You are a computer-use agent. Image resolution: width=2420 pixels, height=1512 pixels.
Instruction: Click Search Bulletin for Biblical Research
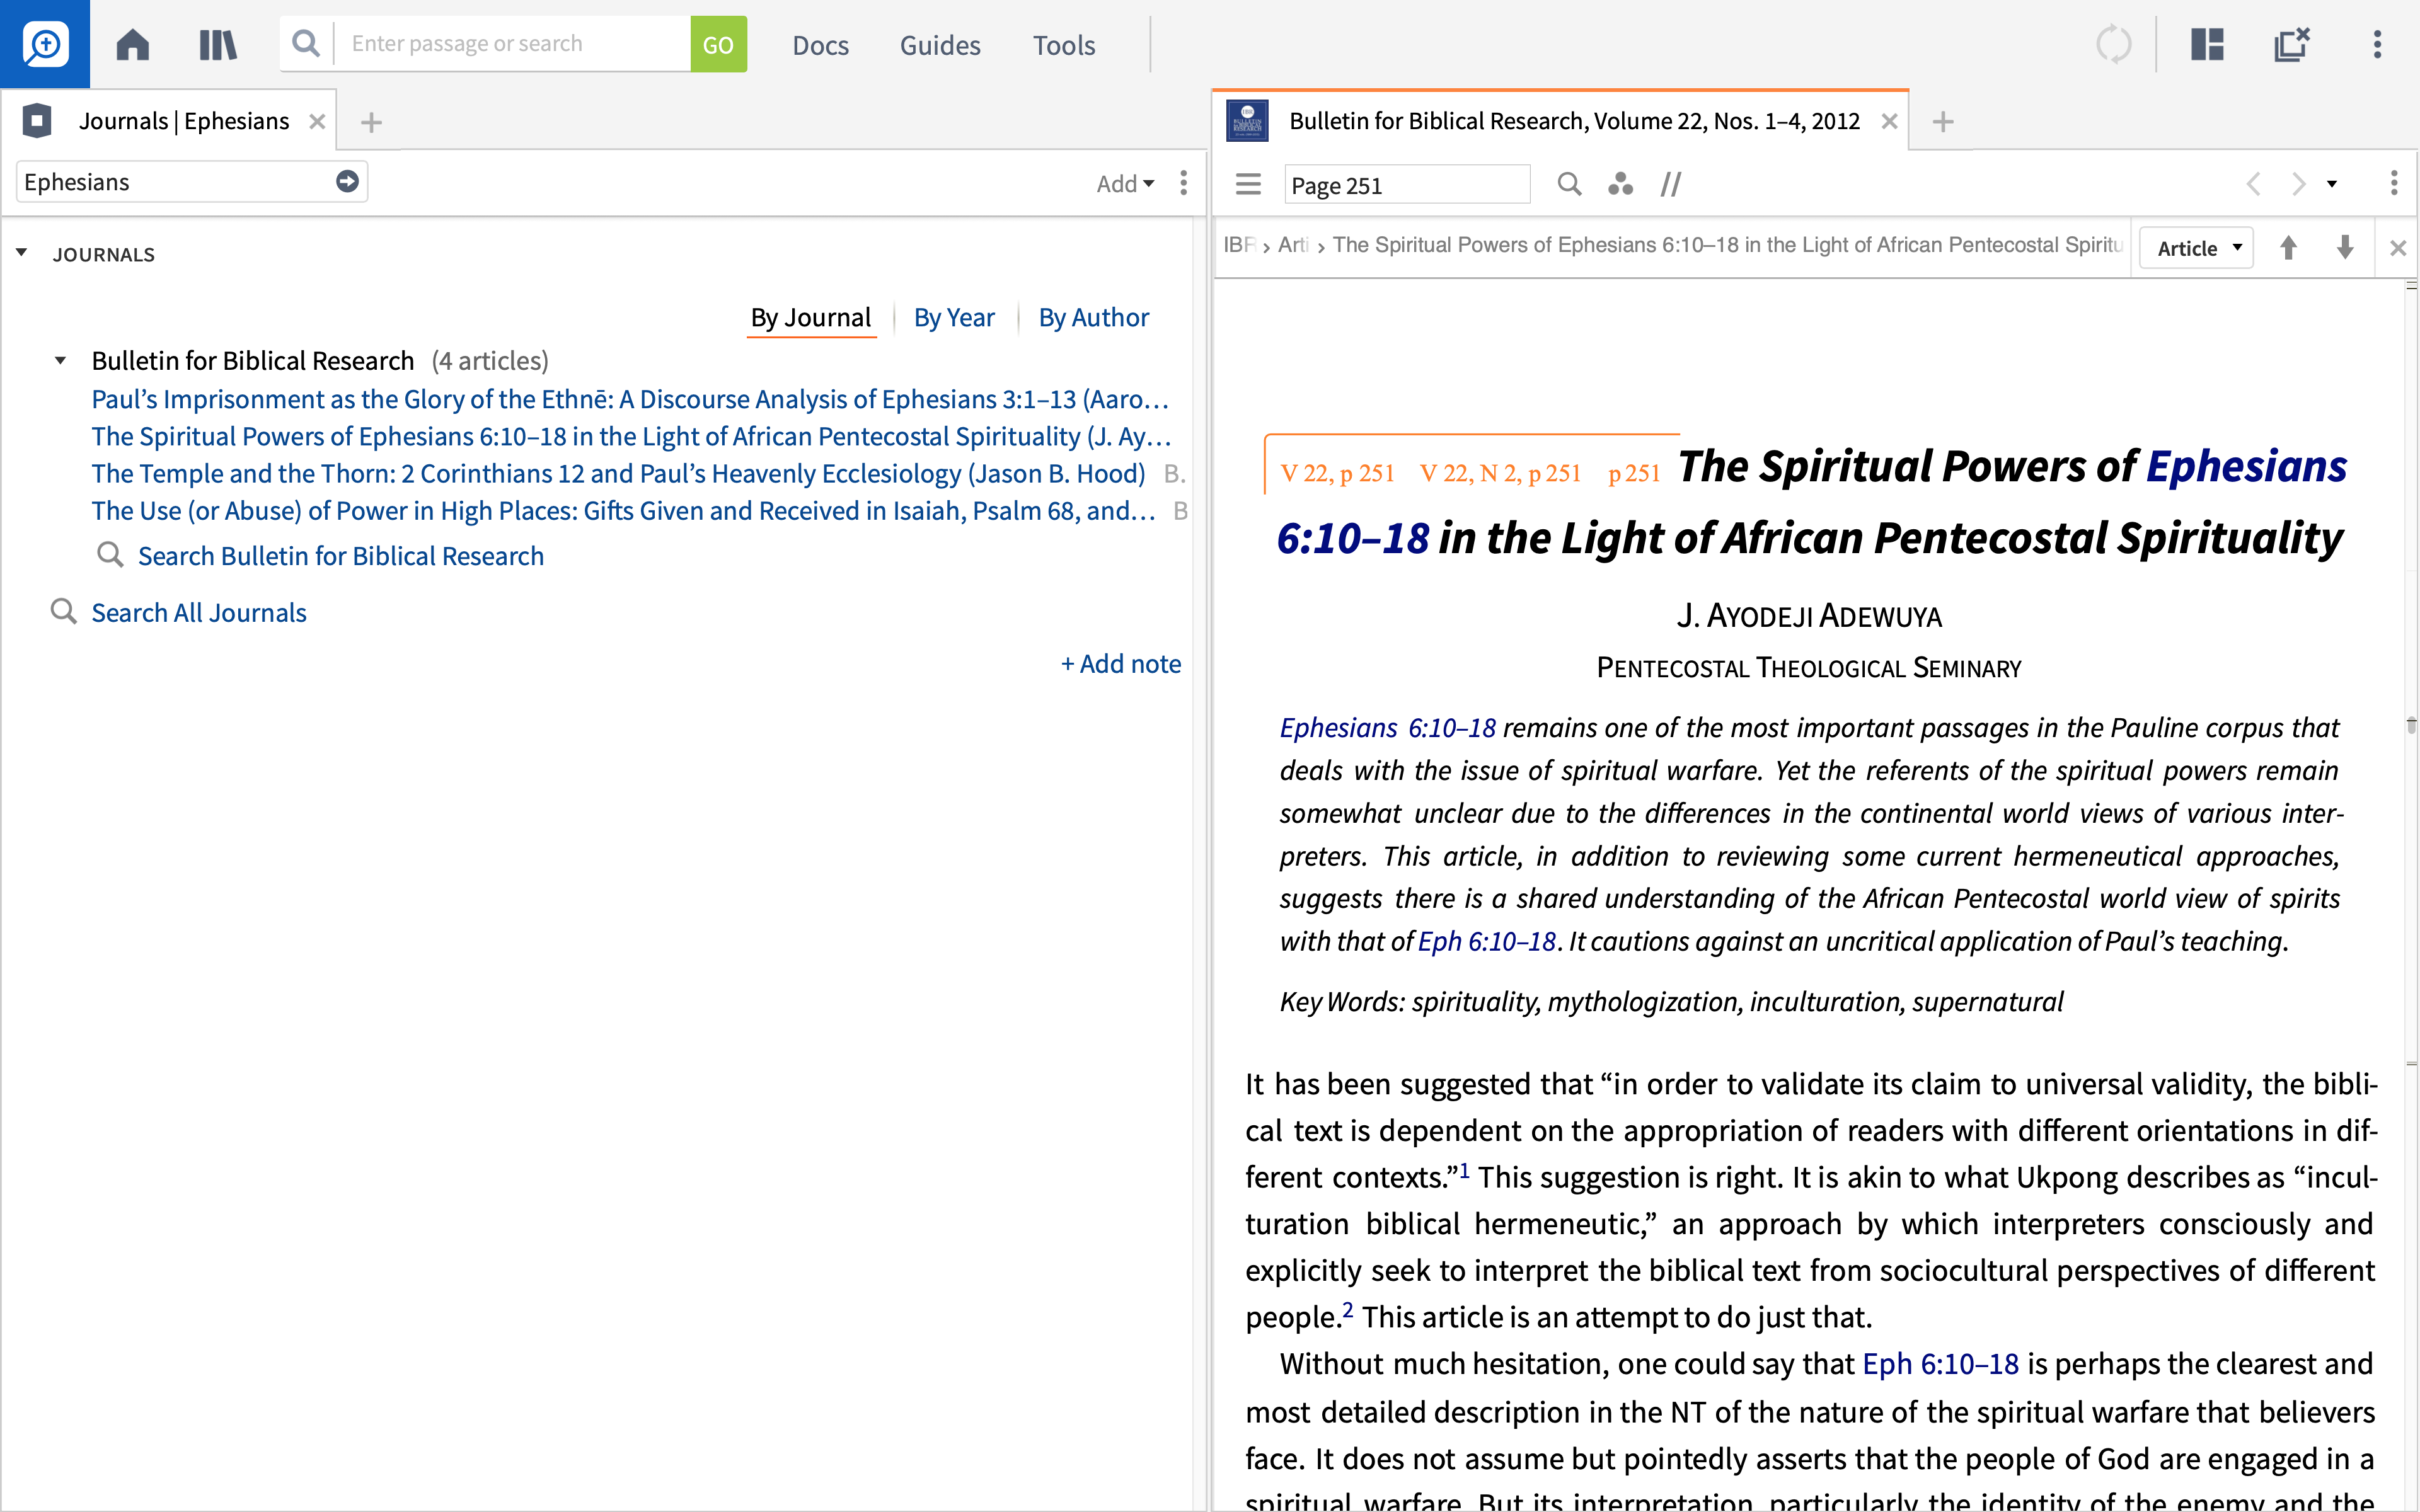point(340,556)
